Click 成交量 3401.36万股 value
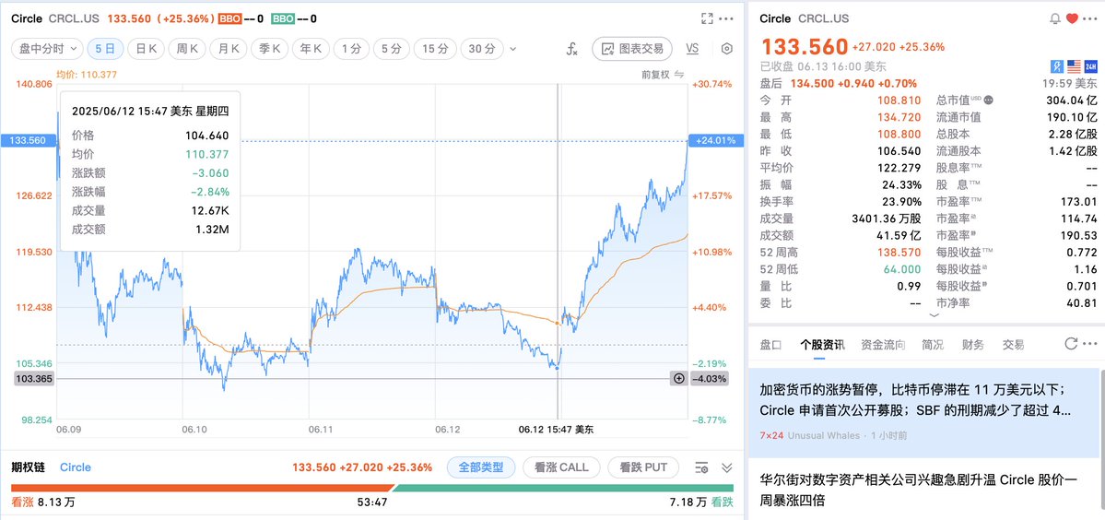The height and width of the screenshot is (520, 1105). coord(887,219)
